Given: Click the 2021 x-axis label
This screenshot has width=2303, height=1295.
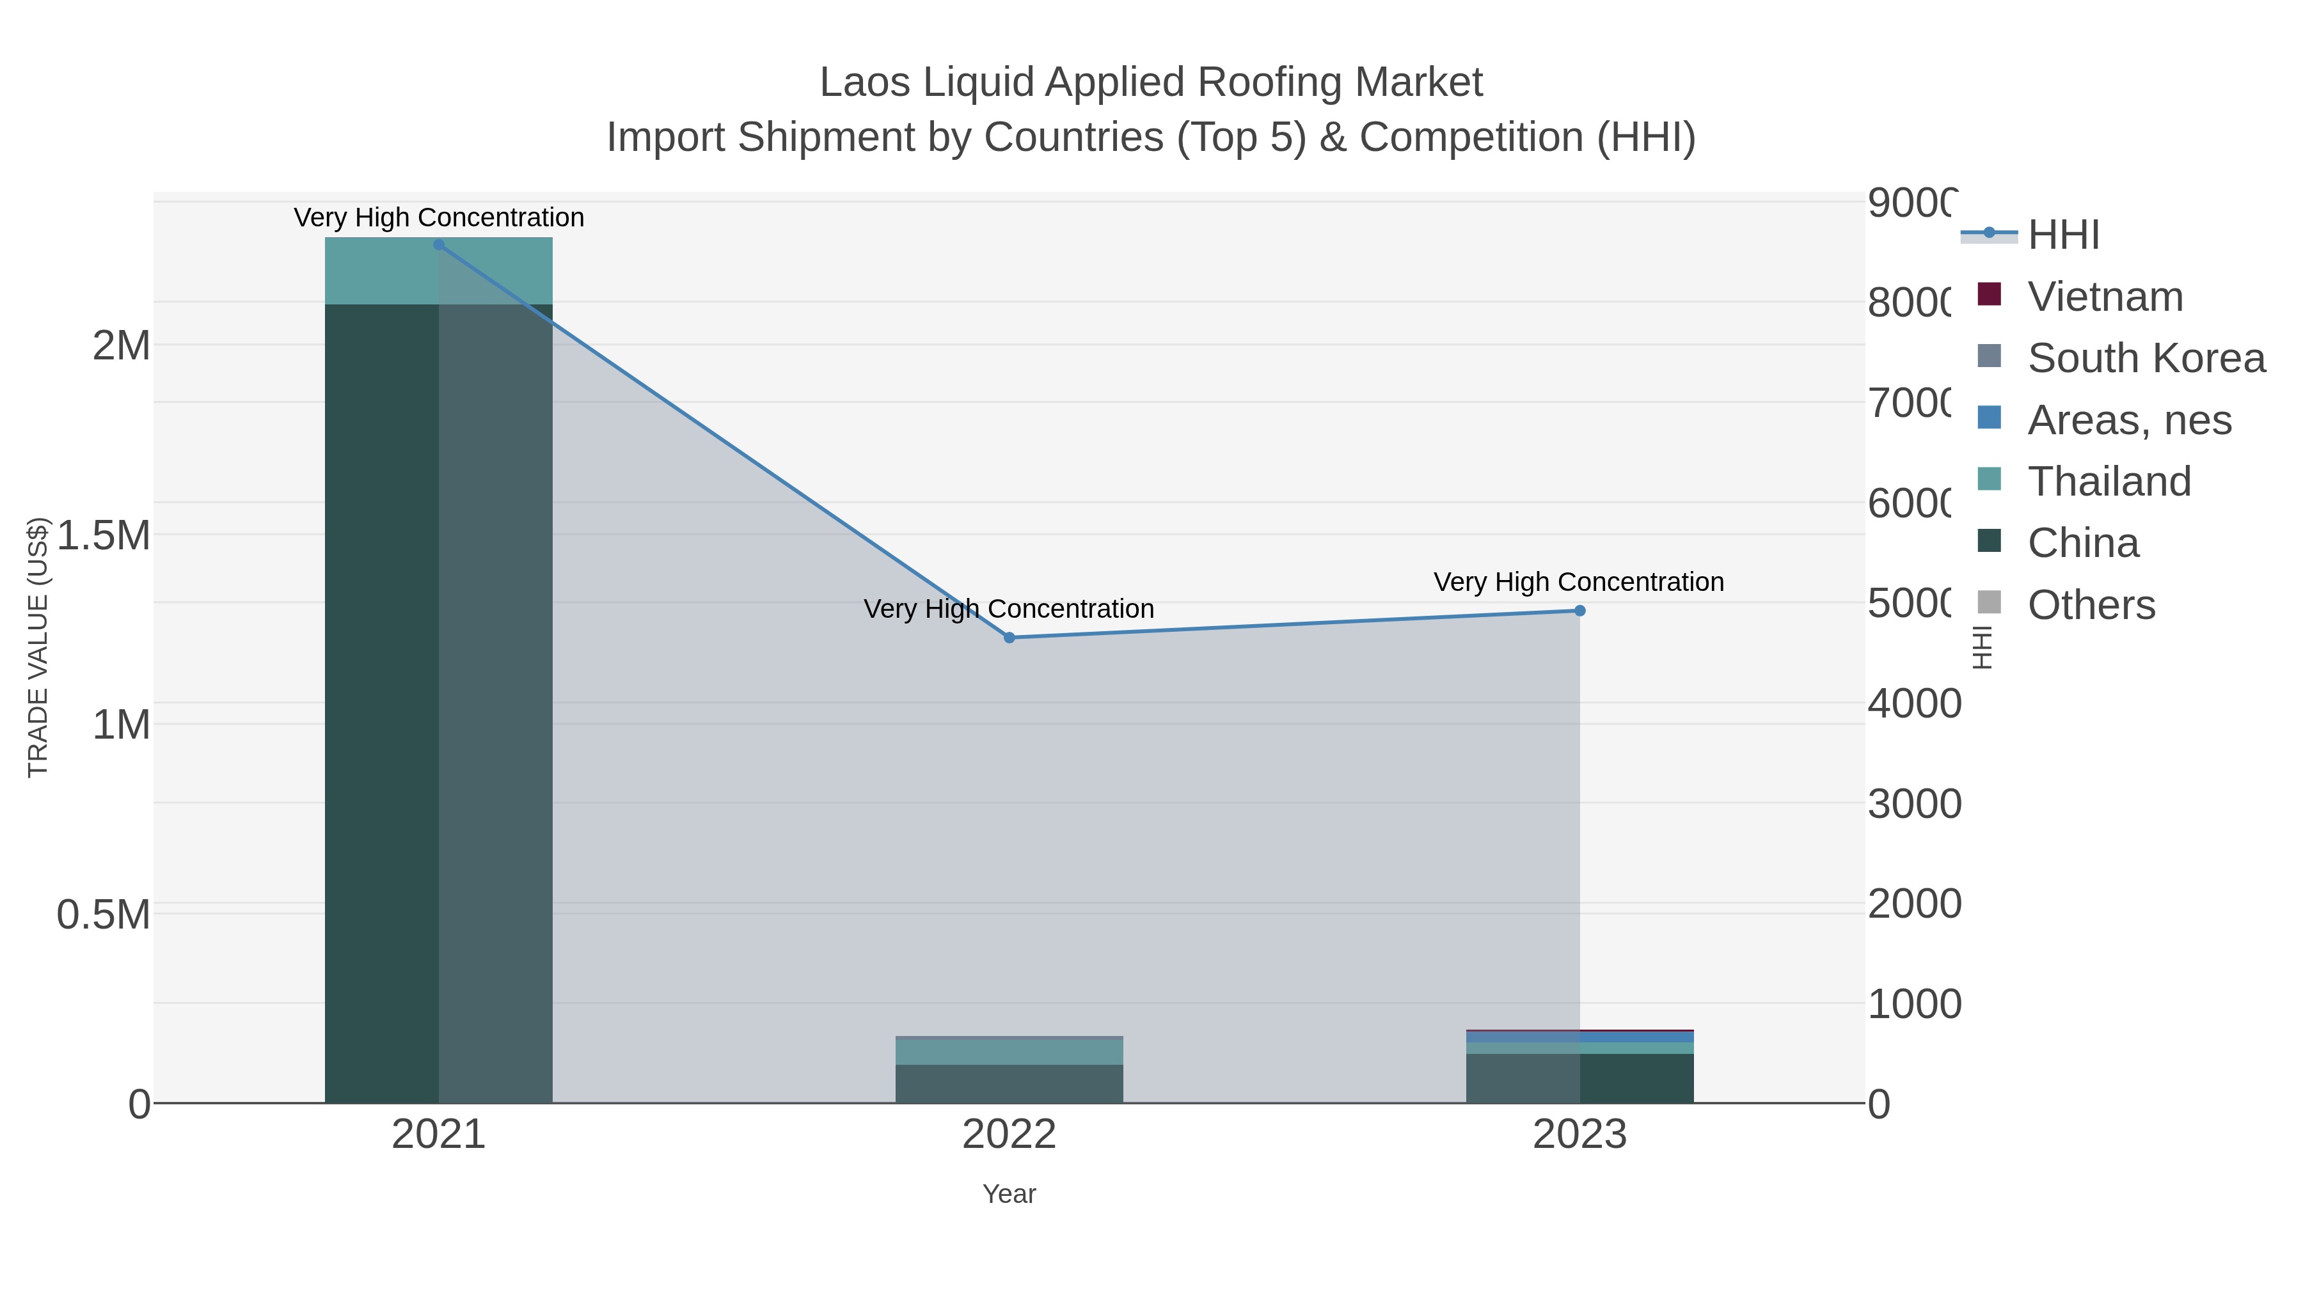Looking at the screenshot, I should 438,1135.
